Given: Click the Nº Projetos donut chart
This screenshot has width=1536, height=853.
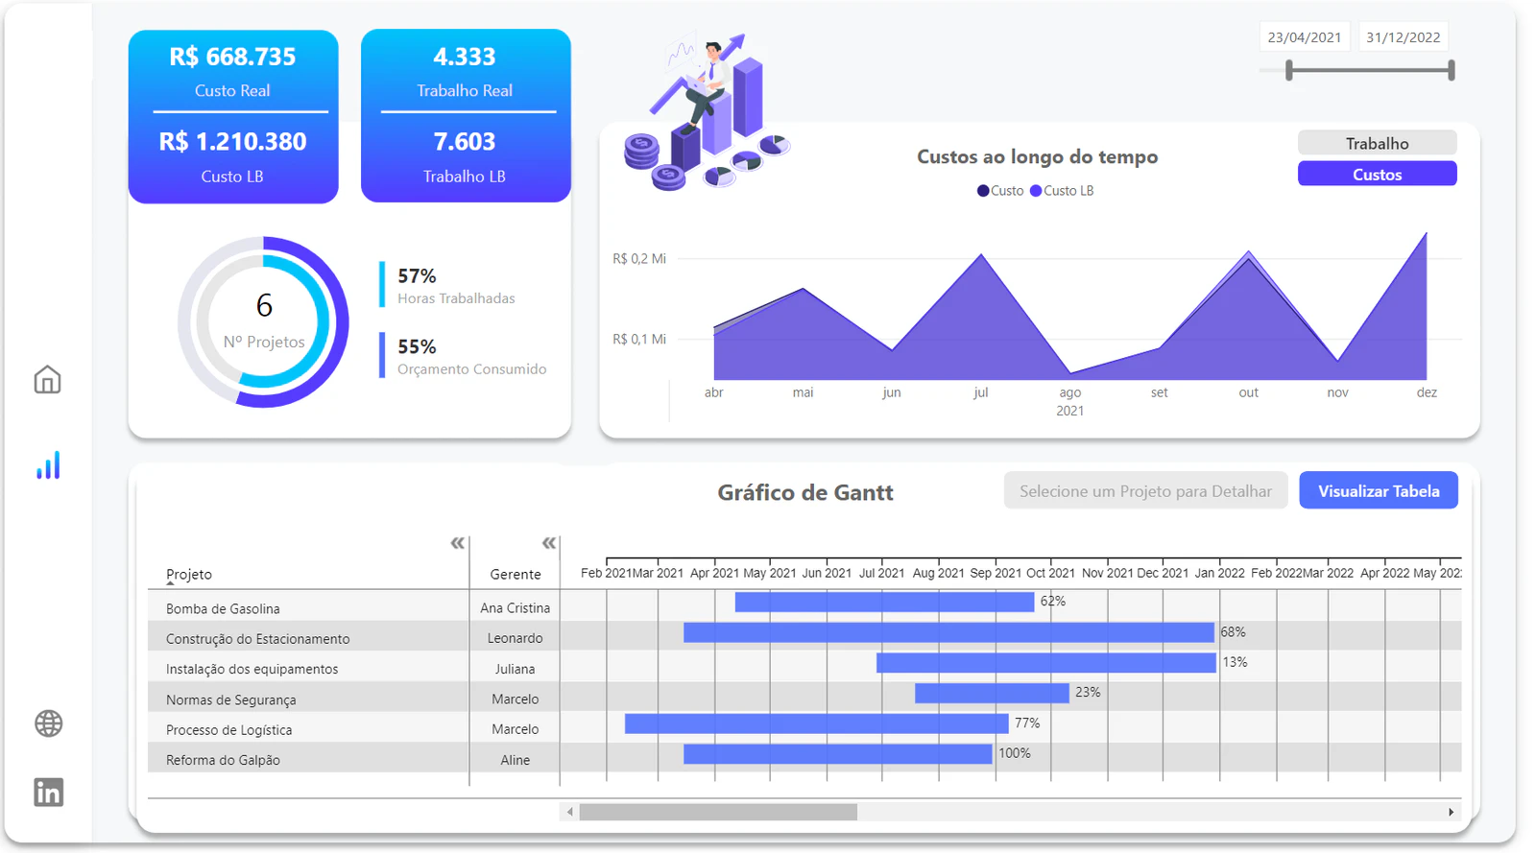Looking at the screenshot, I should tap(263, 321).
